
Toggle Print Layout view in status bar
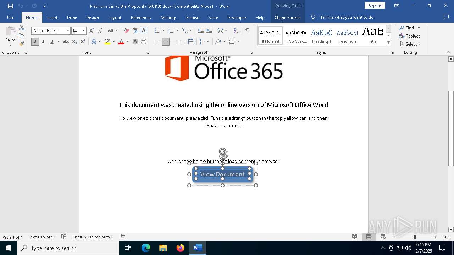(369, 237)
